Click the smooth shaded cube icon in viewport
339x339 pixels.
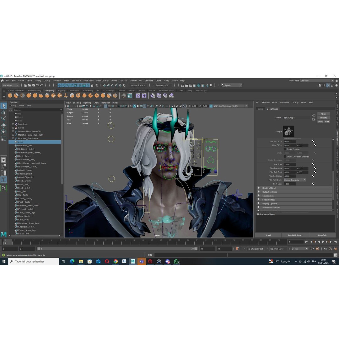point(134,106)
